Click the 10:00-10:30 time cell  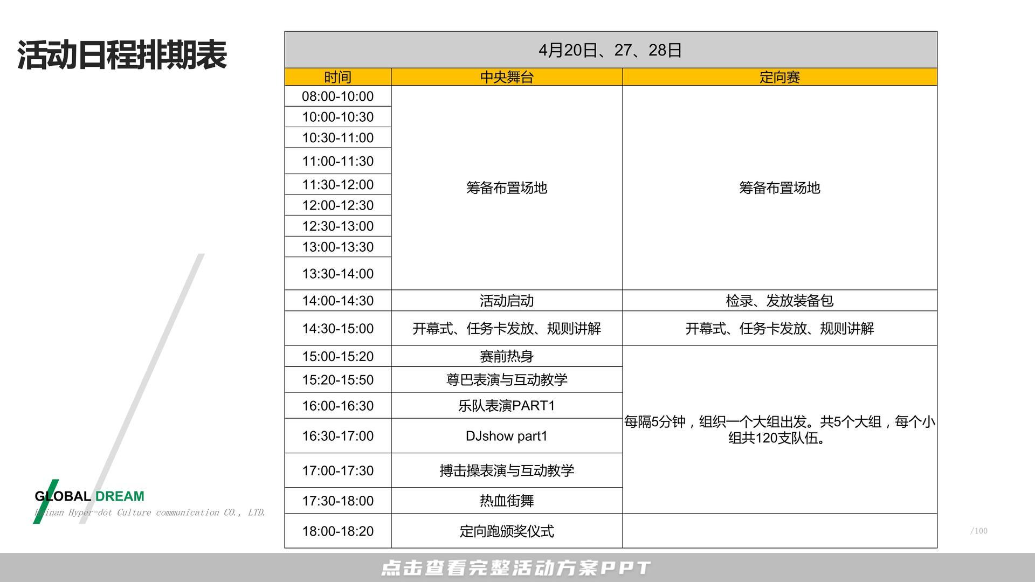[338, 117]
